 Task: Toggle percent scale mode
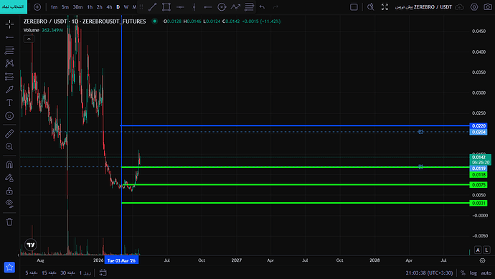[463, 273]
